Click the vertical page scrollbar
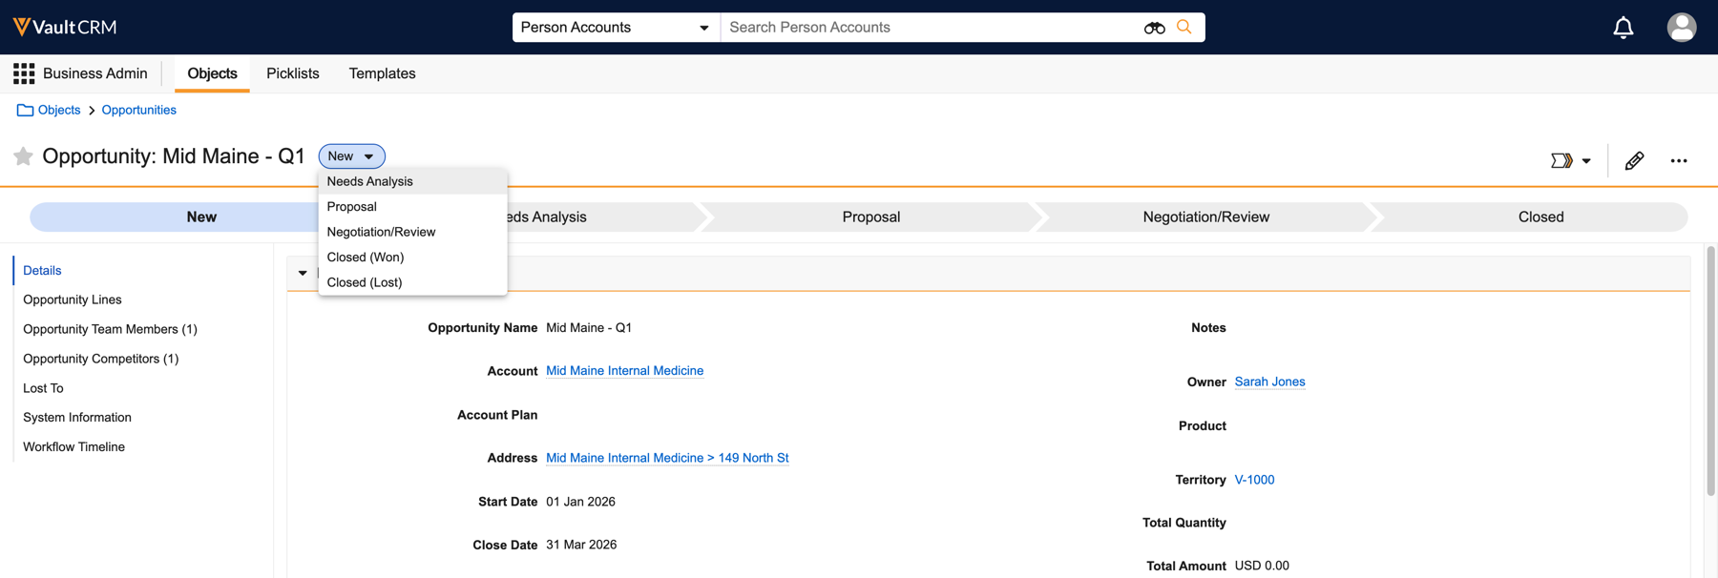Screen dimensions: 1718x578 click(1710, 372)
